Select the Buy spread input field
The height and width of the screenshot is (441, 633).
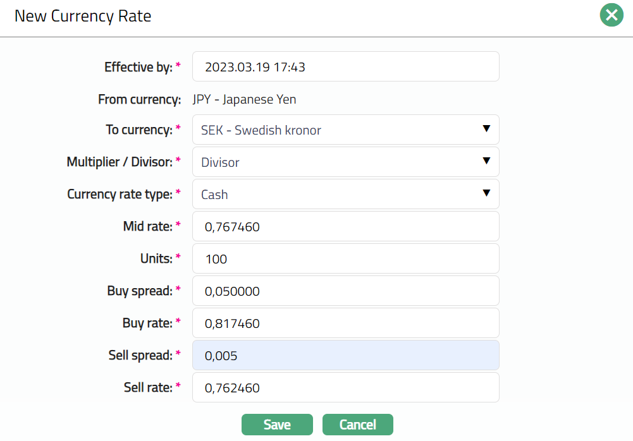pyautogui.click(x=345, y=291)
